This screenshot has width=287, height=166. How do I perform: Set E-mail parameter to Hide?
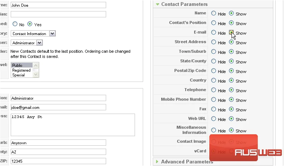pos(213,32)
